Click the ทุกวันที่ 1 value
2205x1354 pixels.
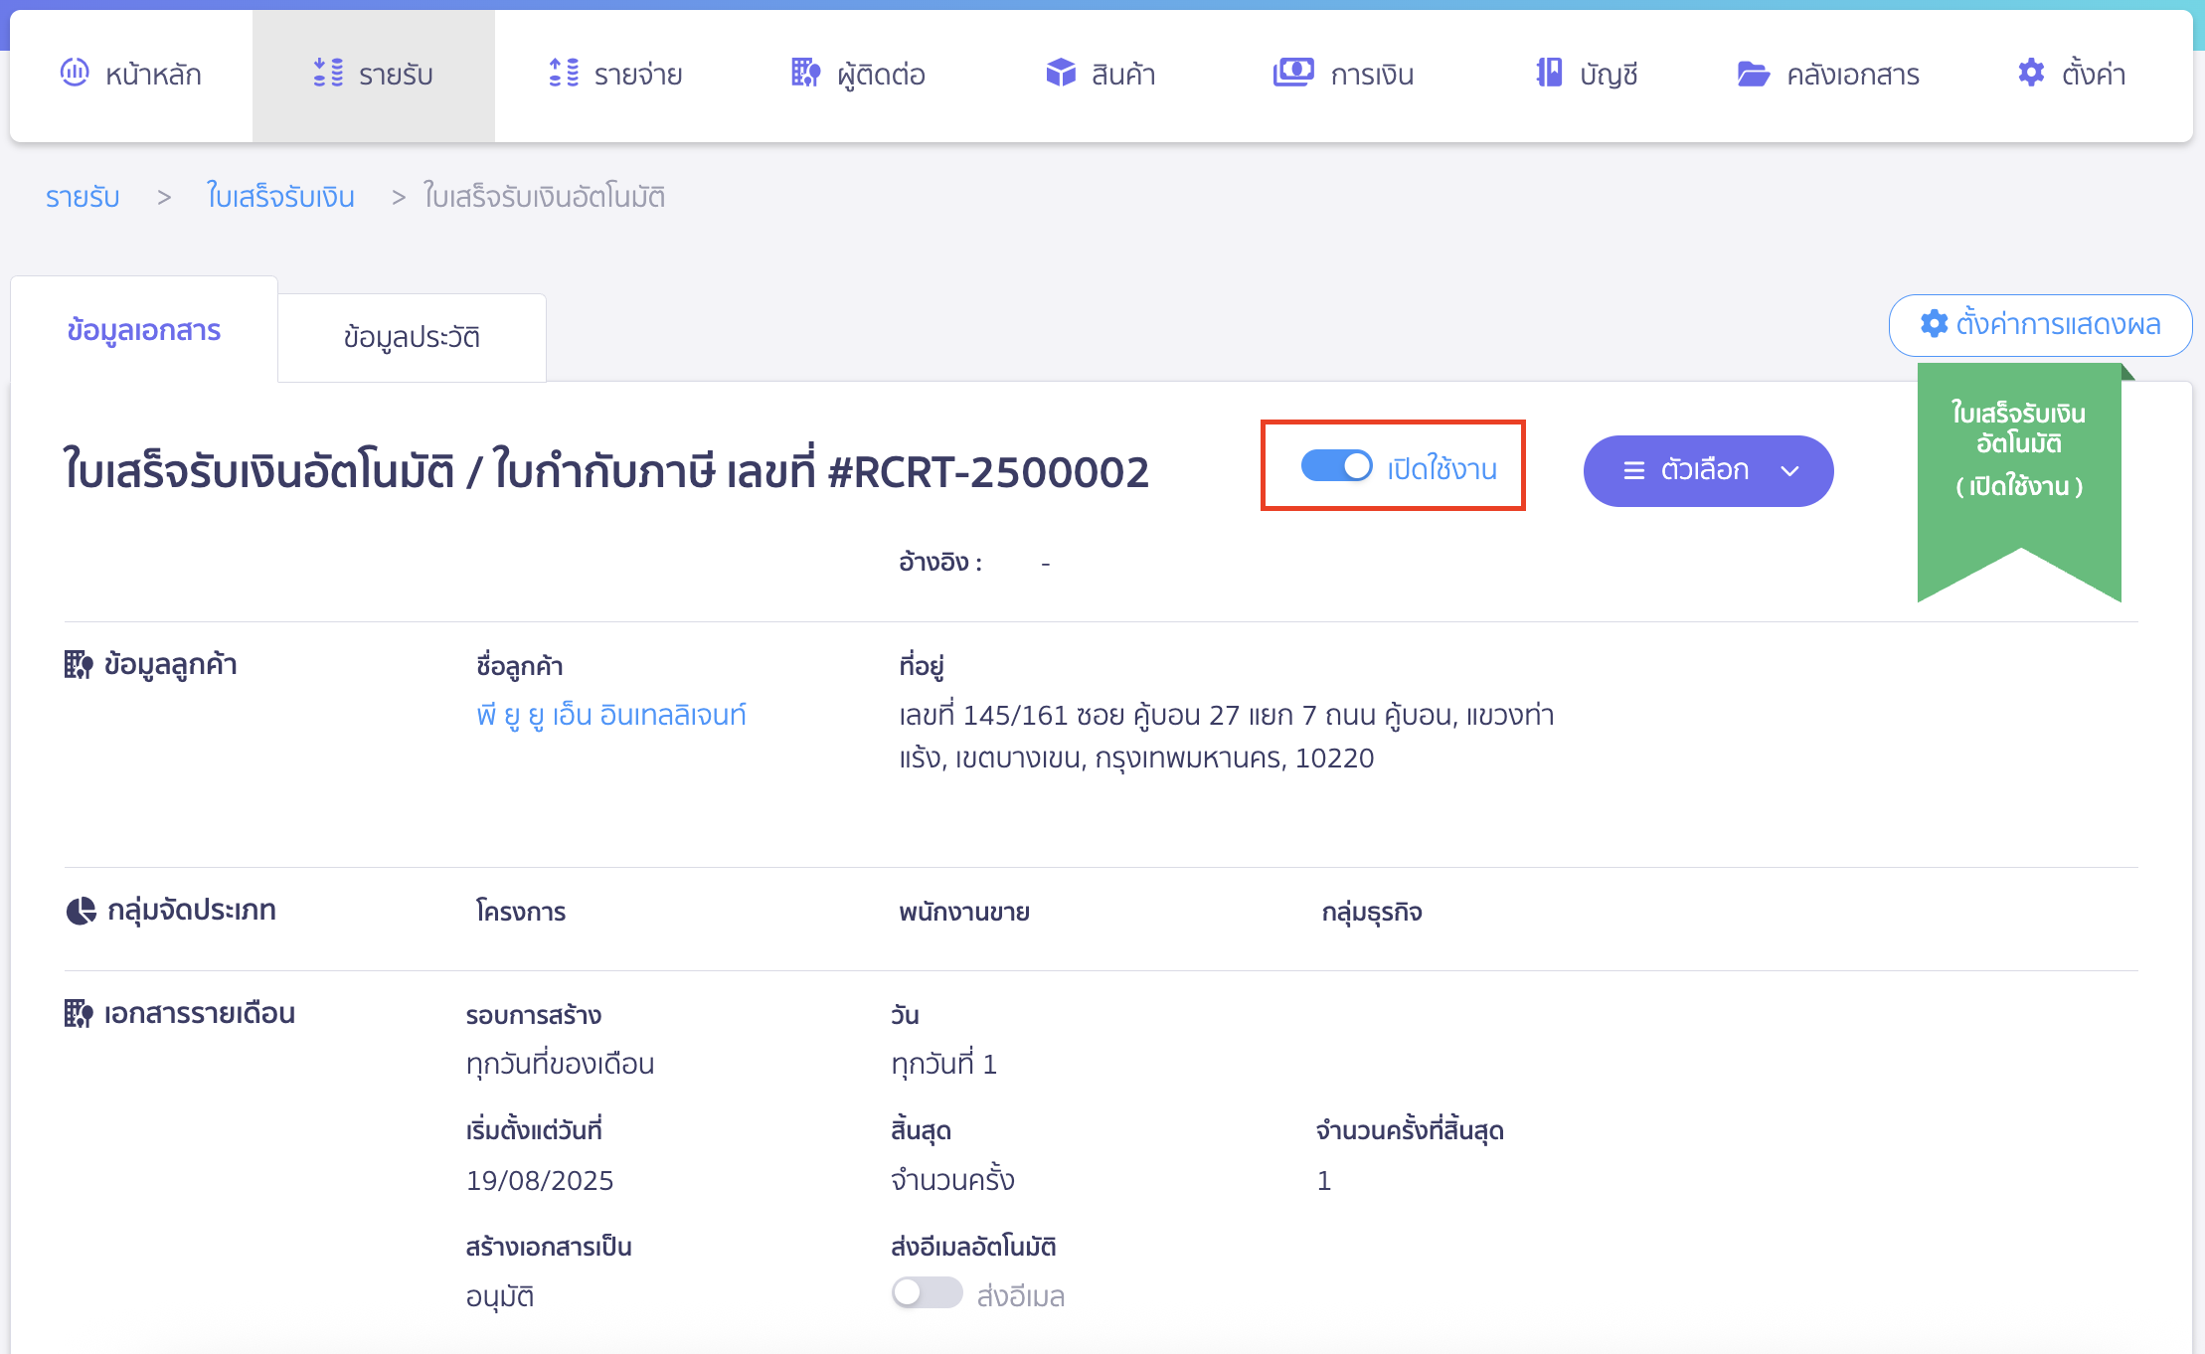coord(943,1064)
